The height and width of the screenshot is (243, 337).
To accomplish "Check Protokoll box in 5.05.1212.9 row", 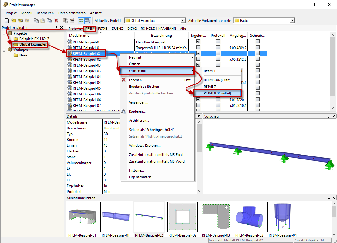I will point(218,59).
